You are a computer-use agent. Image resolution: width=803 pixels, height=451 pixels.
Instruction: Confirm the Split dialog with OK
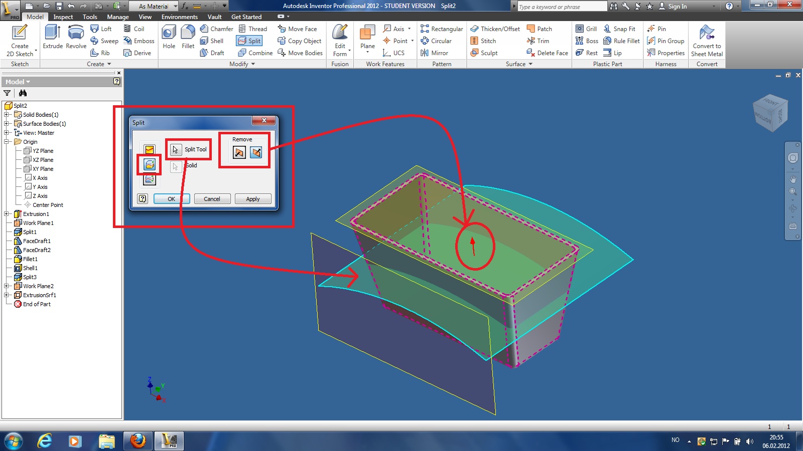point(172,199)
